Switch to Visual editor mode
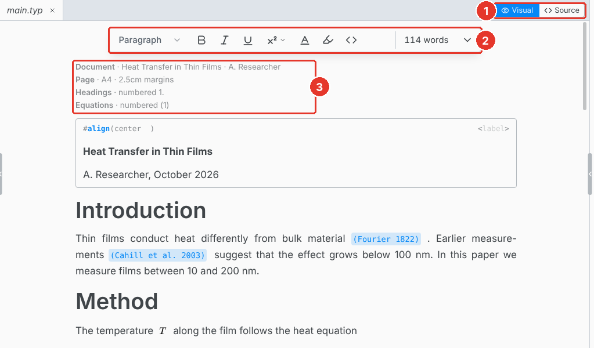 pos(517,10)
